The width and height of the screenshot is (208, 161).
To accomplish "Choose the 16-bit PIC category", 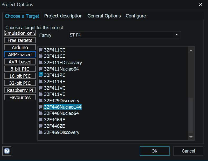I will (x=20, y=76).
